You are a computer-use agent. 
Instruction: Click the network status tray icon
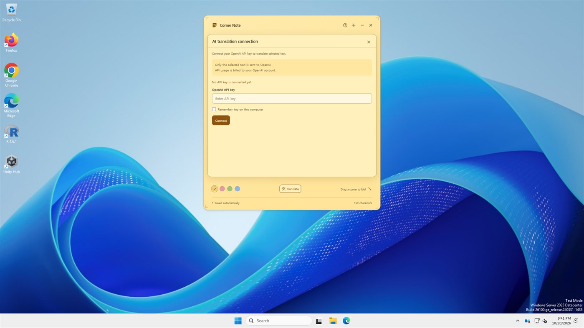click(x=537, y=321)
